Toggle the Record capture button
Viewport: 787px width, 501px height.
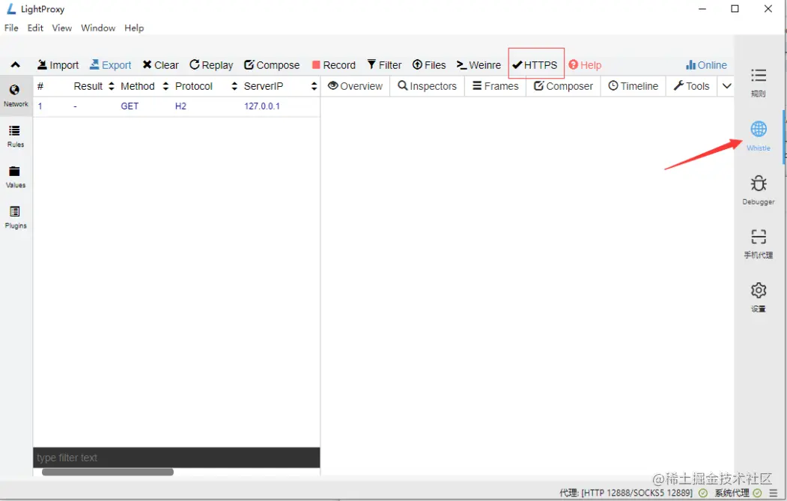point(334,65)
